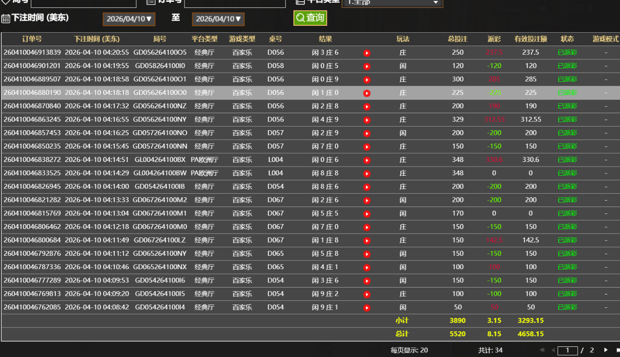Click the 订单号 search input field
Screen dimensions: 620x357
pyautogui.click(x=235, y=3)
